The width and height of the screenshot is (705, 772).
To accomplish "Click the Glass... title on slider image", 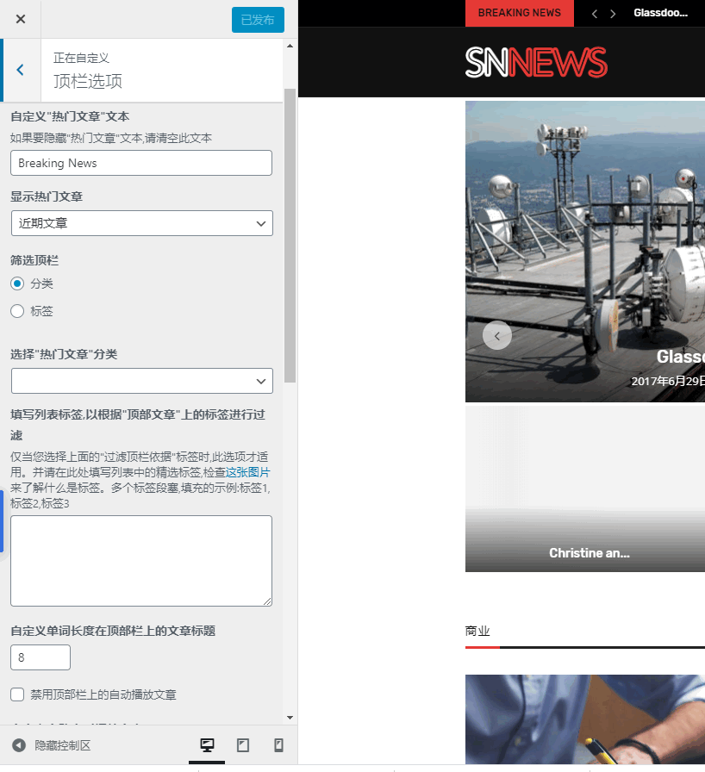I will (x=681, y=357).
